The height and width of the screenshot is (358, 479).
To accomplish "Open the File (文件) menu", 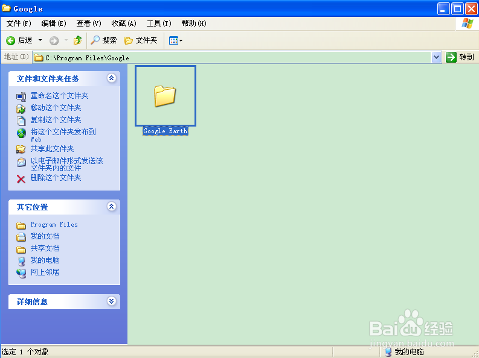I will coord(19,24).
